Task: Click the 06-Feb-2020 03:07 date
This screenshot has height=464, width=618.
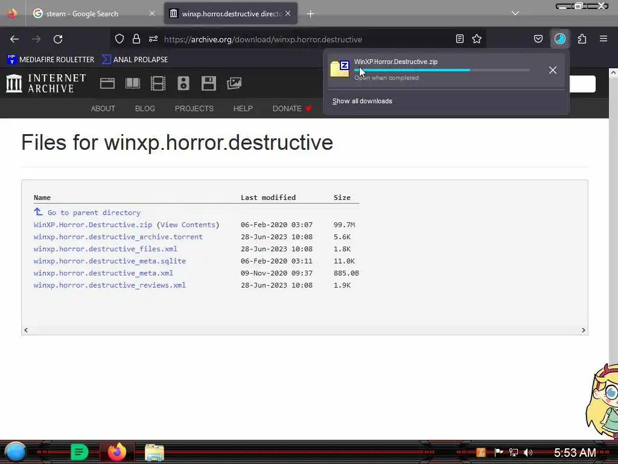Action: [276, 225]
